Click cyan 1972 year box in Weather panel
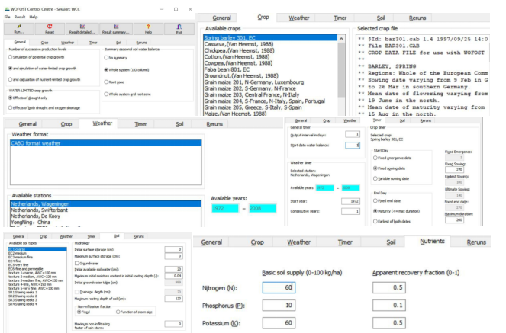Image resolution: width=506 pixels, height=333 pixels. pos(225,208)
